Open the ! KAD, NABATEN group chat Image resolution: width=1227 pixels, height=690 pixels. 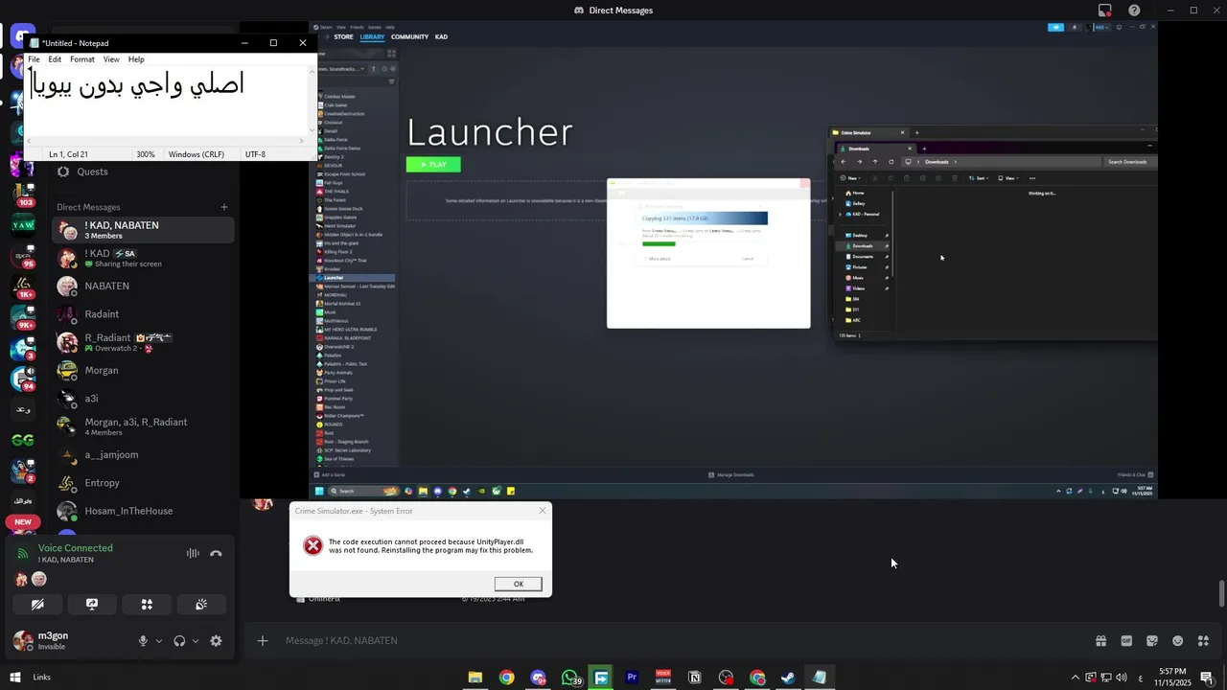point(143,230)
